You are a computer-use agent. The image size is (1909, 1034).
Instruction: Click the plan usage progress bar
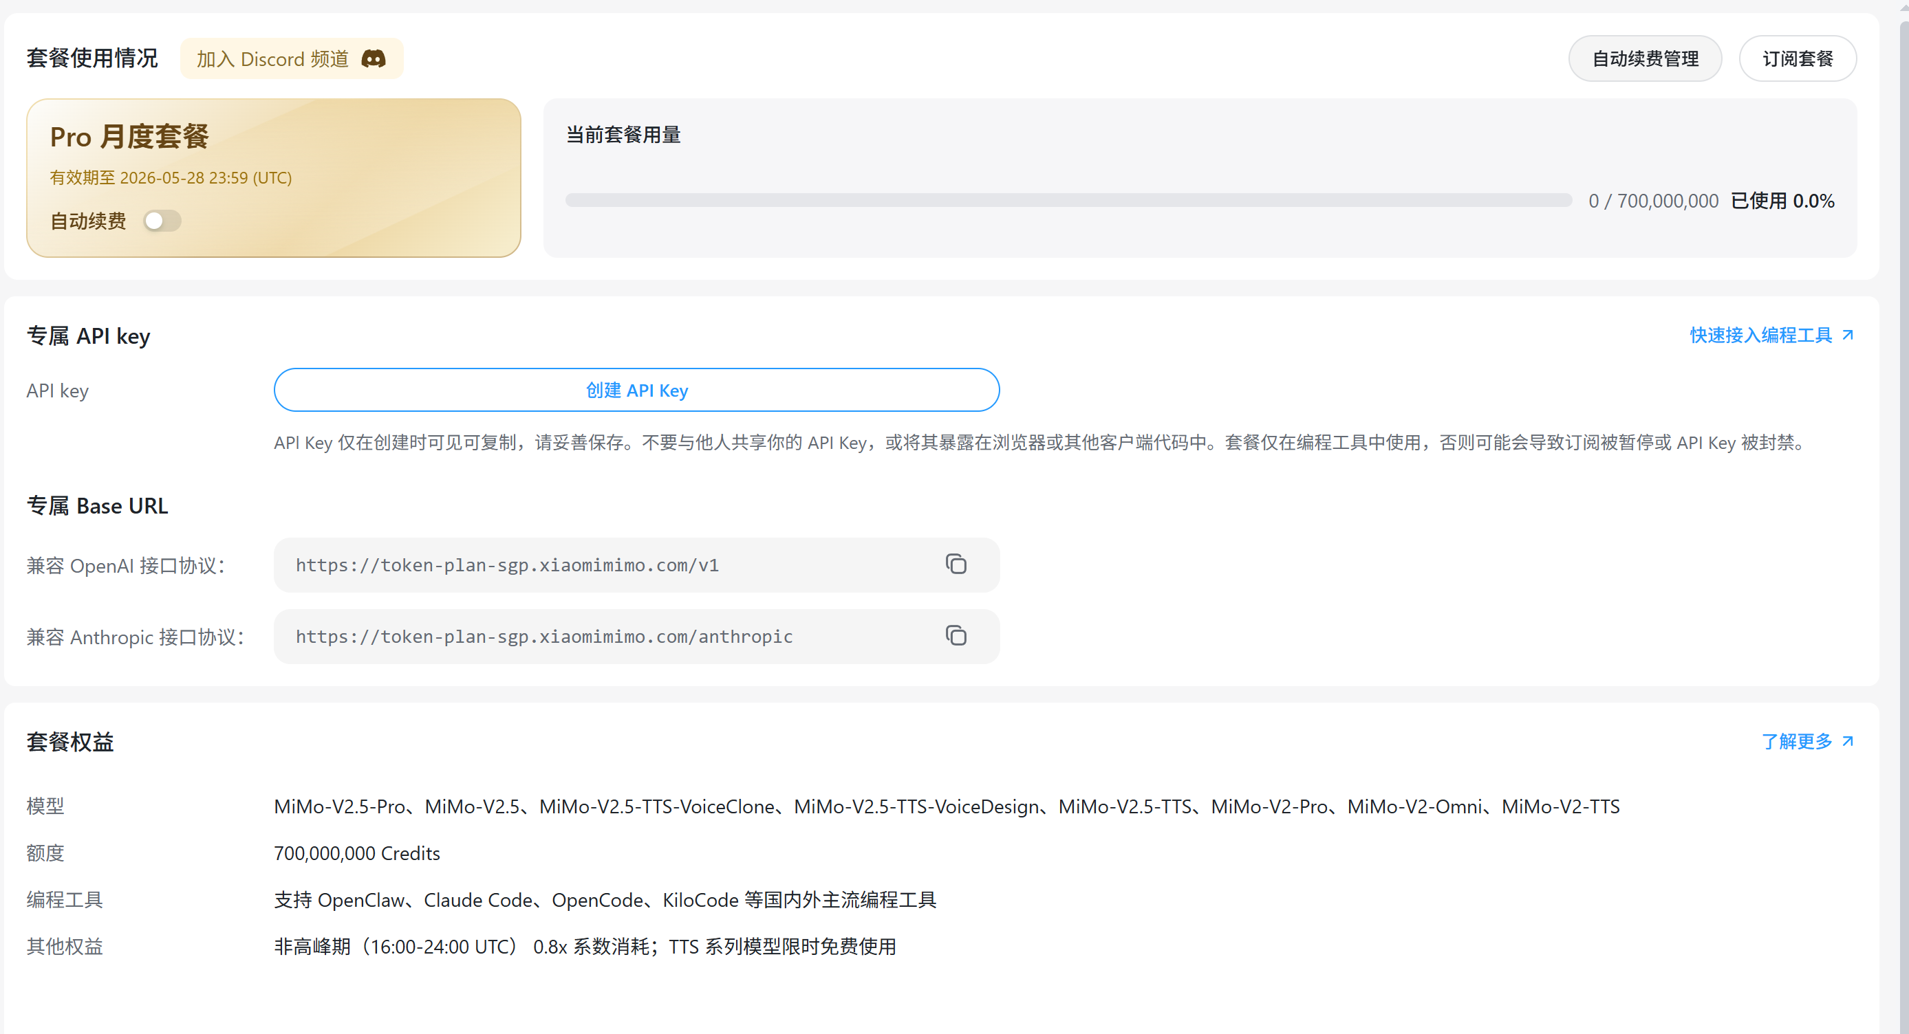(1067, 201)
